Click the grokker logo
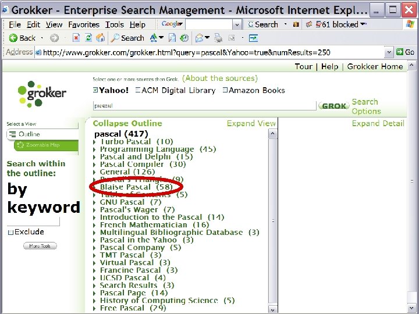 tap(42, 94)
